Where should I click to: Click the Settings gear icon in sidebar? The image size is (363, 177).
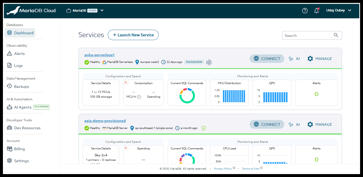[10, 161]
